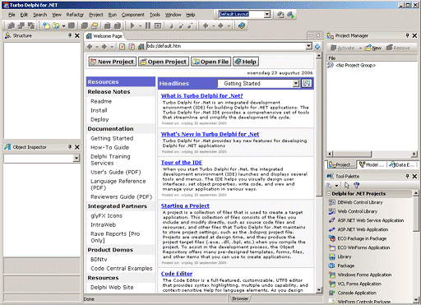Open the Tools menu
Screen dimensions: 421x305
155,15
